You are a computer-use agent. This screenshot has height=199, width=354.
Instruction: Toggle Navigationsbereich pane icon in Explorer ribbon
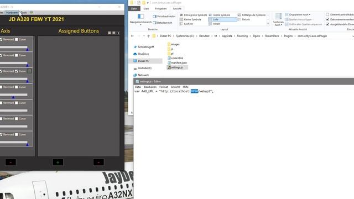pos(140,16)
